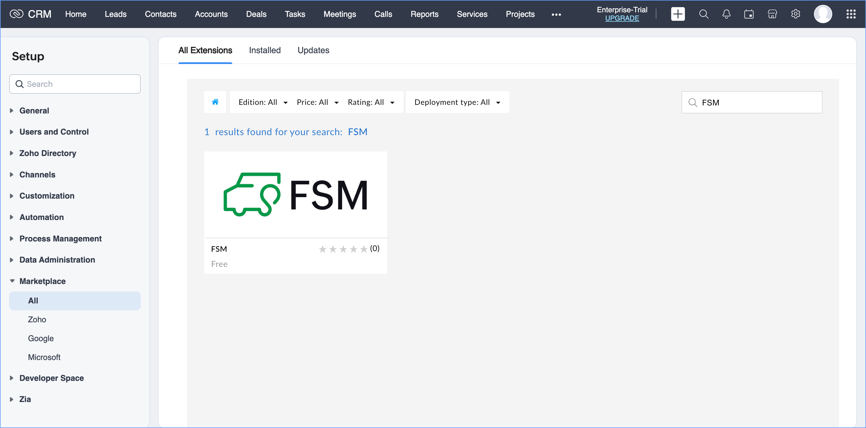Open the Edition: All dropdown
The width and height of the screenshot is (866, 428).
(263, 102)
